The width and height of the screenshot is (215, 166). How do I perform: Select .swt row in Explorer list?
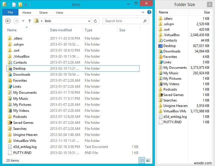[73, 50]
